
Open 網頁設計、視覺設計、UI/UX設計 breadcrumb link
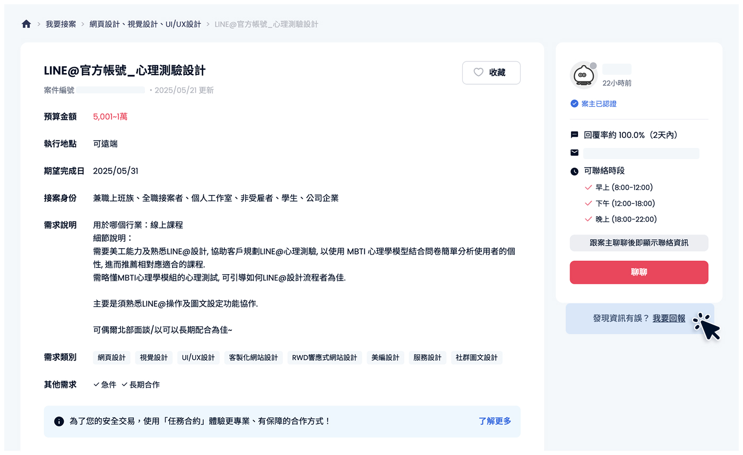(145, 24)
